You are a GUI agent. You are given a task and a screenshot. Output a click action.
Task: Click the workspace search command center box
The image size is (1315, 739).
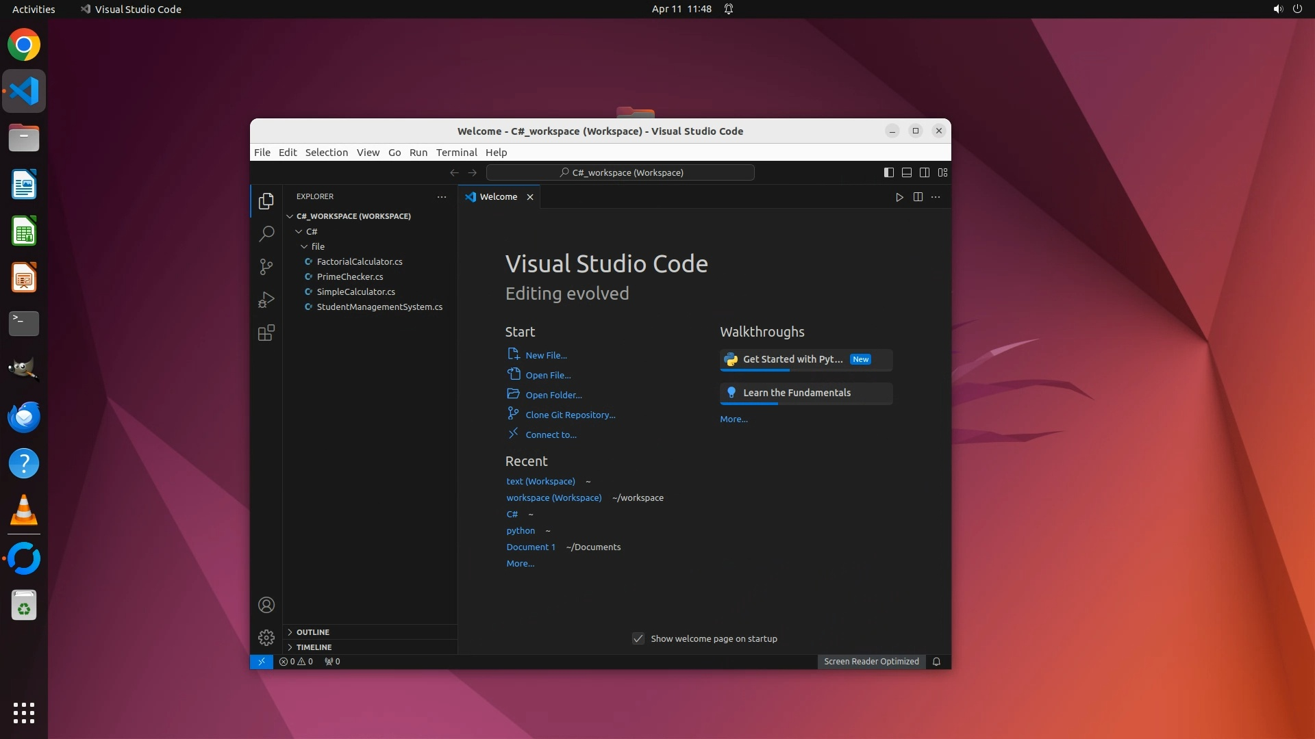coord(621,172)
